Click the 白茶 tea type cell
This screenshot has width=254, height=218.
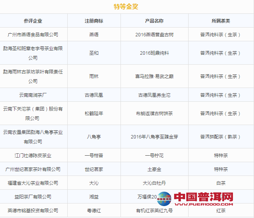coord(221,183)
